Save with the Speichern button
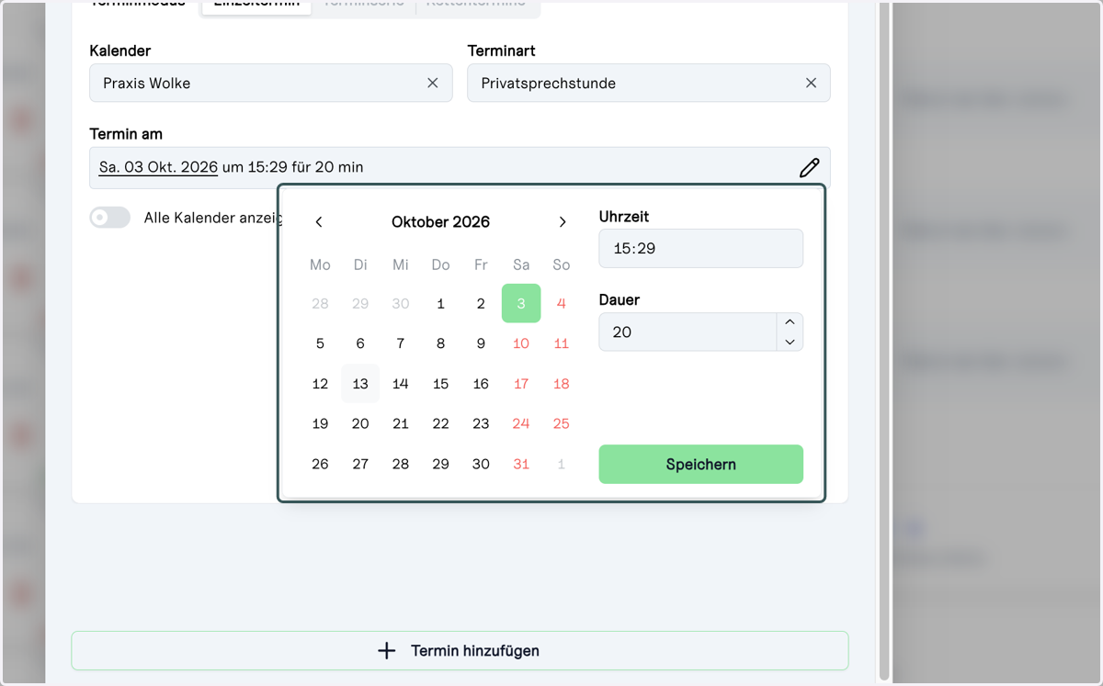 click(700, 464)
